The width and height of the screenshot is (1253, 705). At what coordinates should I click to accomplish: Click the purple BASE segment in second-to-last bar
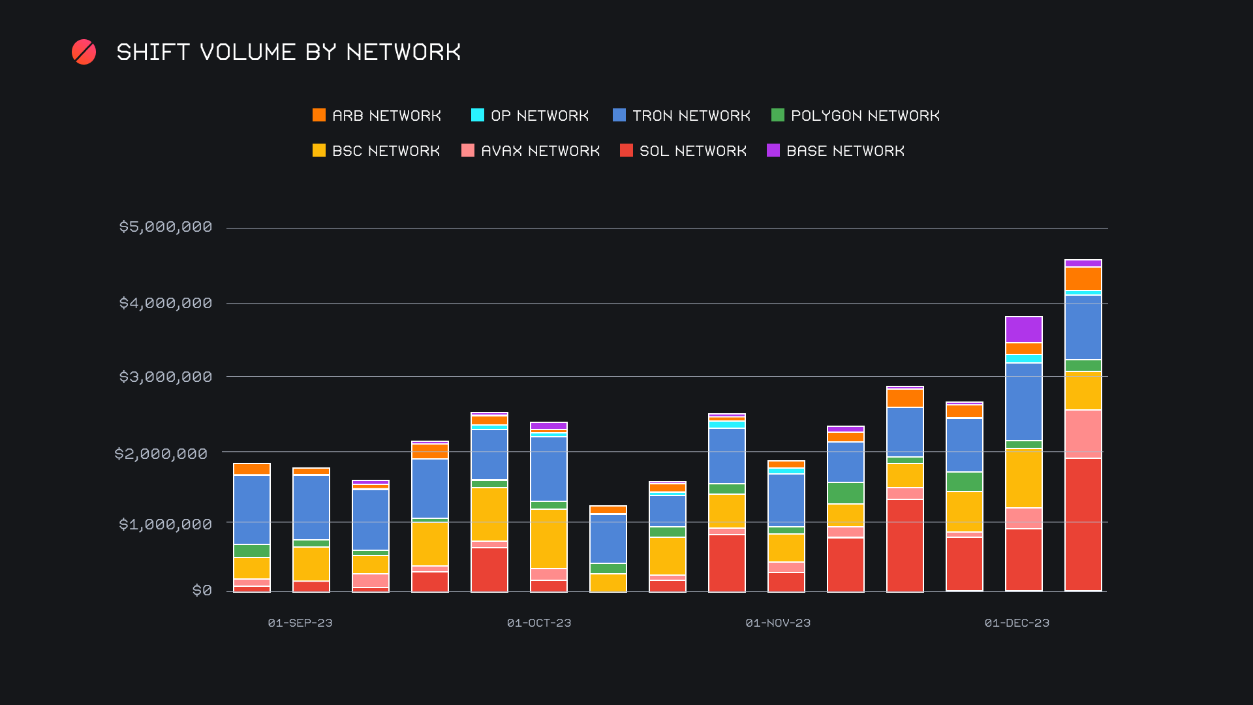pos(1023,330)
